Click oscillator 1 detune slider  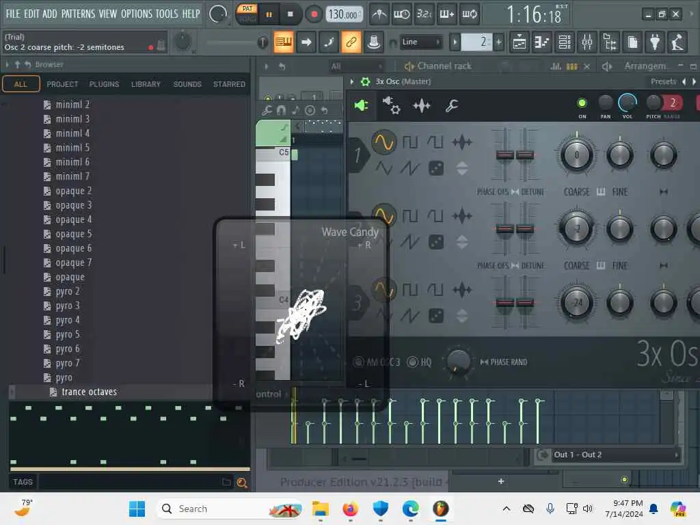pos(524,154)
